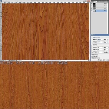
Task: Hide the top channel using its eye icon
Action: click(x=92, y=4)
